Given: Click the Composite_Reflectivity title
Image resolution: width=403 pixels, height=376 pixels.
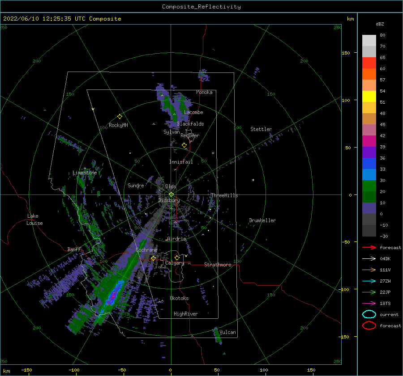Looking at the screenshot, I should (x=201, y=7).
